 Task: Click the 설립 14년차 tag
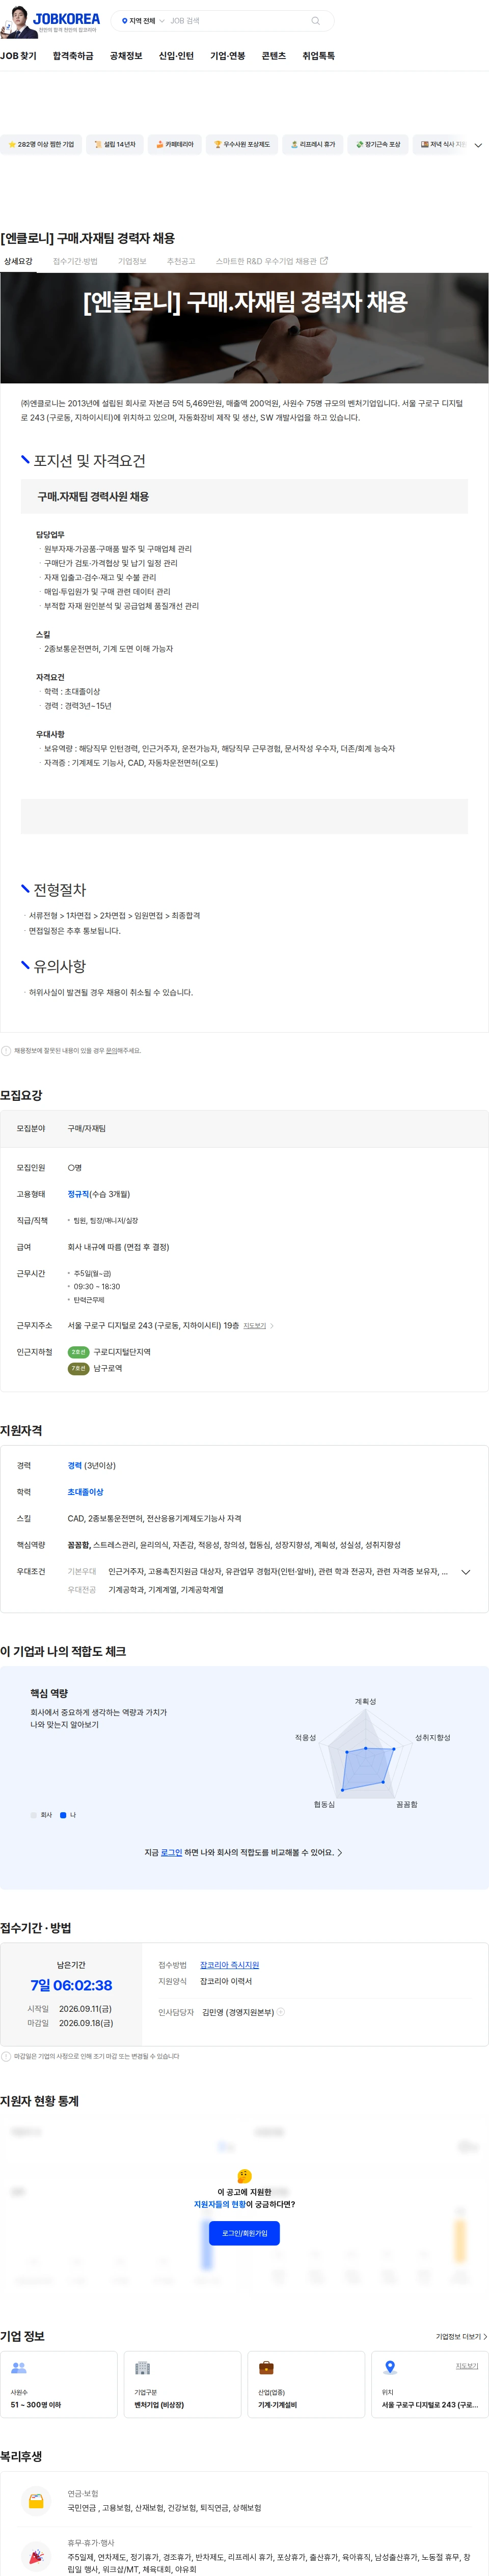[114, 144]
